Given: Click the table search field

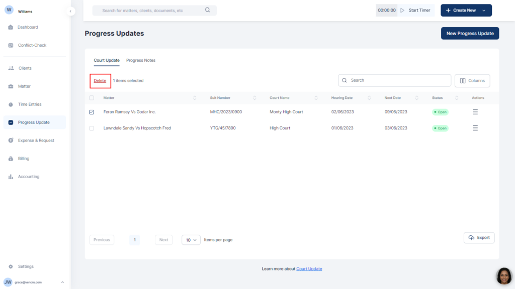Looking at the screenshot, I should coord(395,80).
